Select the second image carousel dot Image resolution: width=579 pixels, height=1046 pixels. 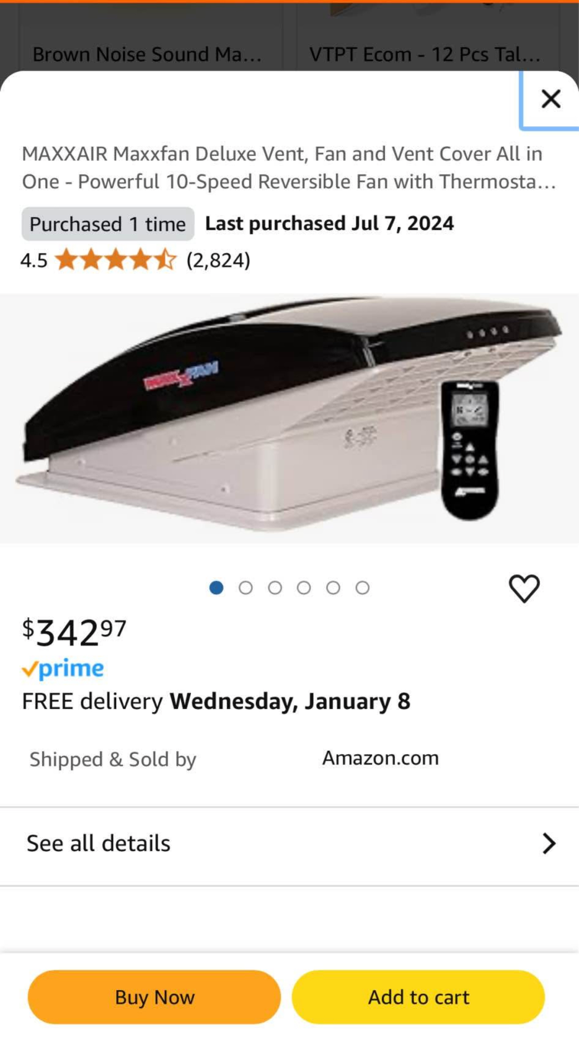tap(245, 588)
